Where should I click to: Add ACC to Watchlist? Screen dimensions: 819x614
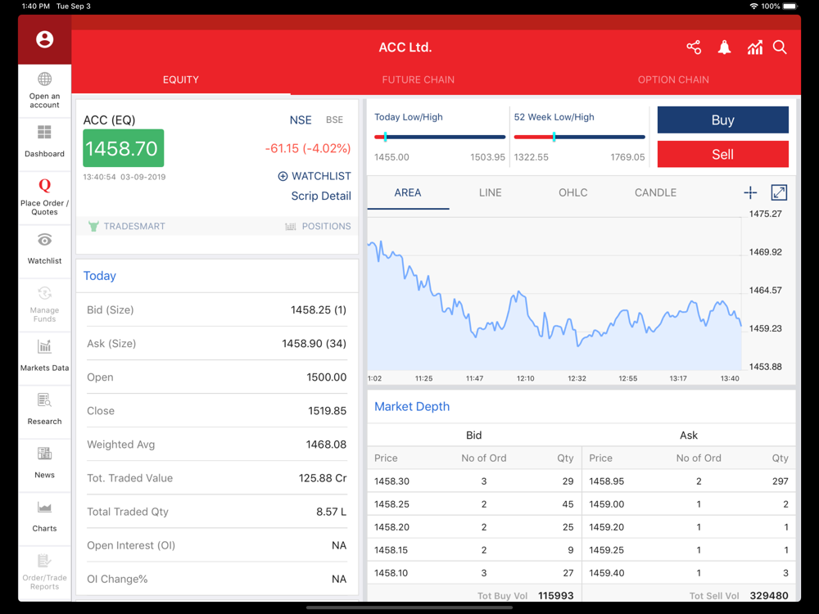pos(314,176)
